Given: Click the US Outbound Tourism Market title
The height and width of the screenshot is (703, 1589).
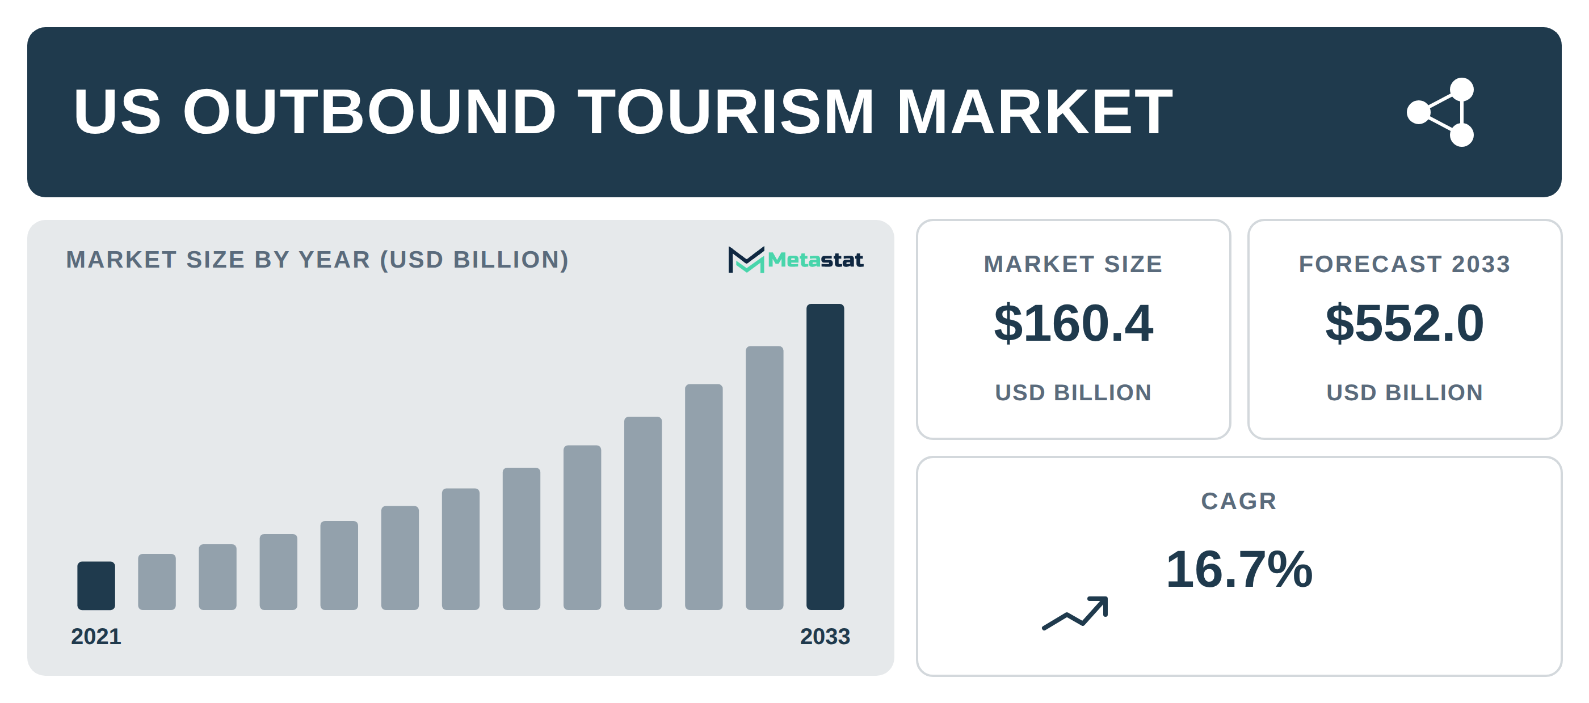Looking at the screenshot, I should point(623,112).
